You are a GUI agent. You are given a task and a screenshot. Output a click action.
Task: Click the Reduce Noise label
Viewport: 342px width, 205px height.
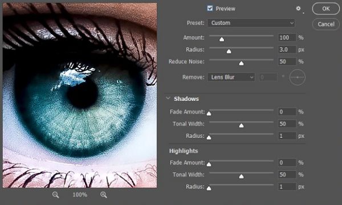pos(186,61)
